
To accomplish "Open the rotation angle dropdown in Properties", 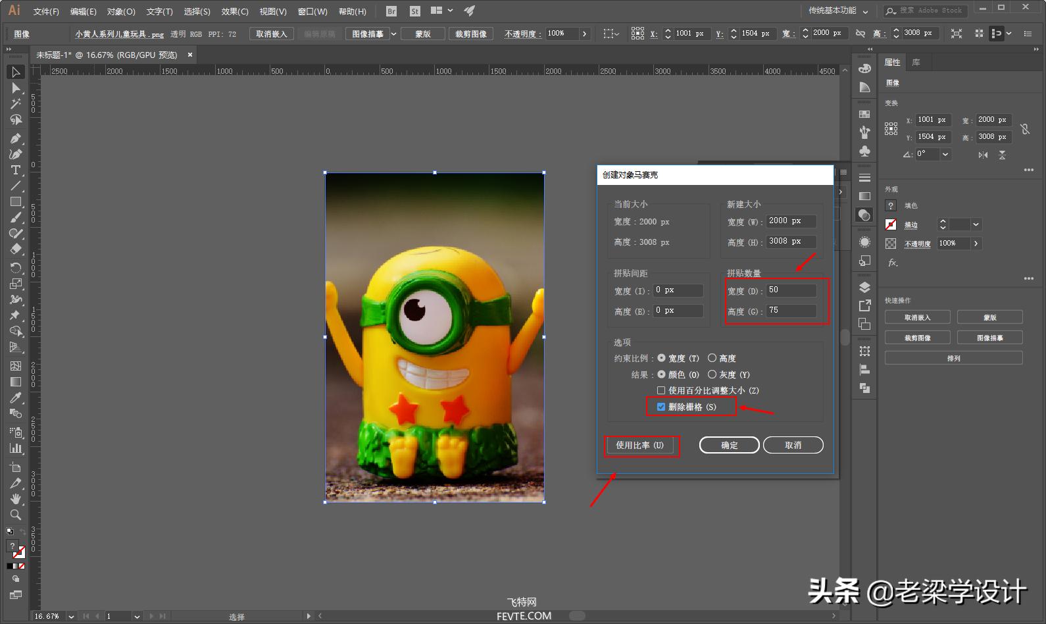I will [945, 154].
